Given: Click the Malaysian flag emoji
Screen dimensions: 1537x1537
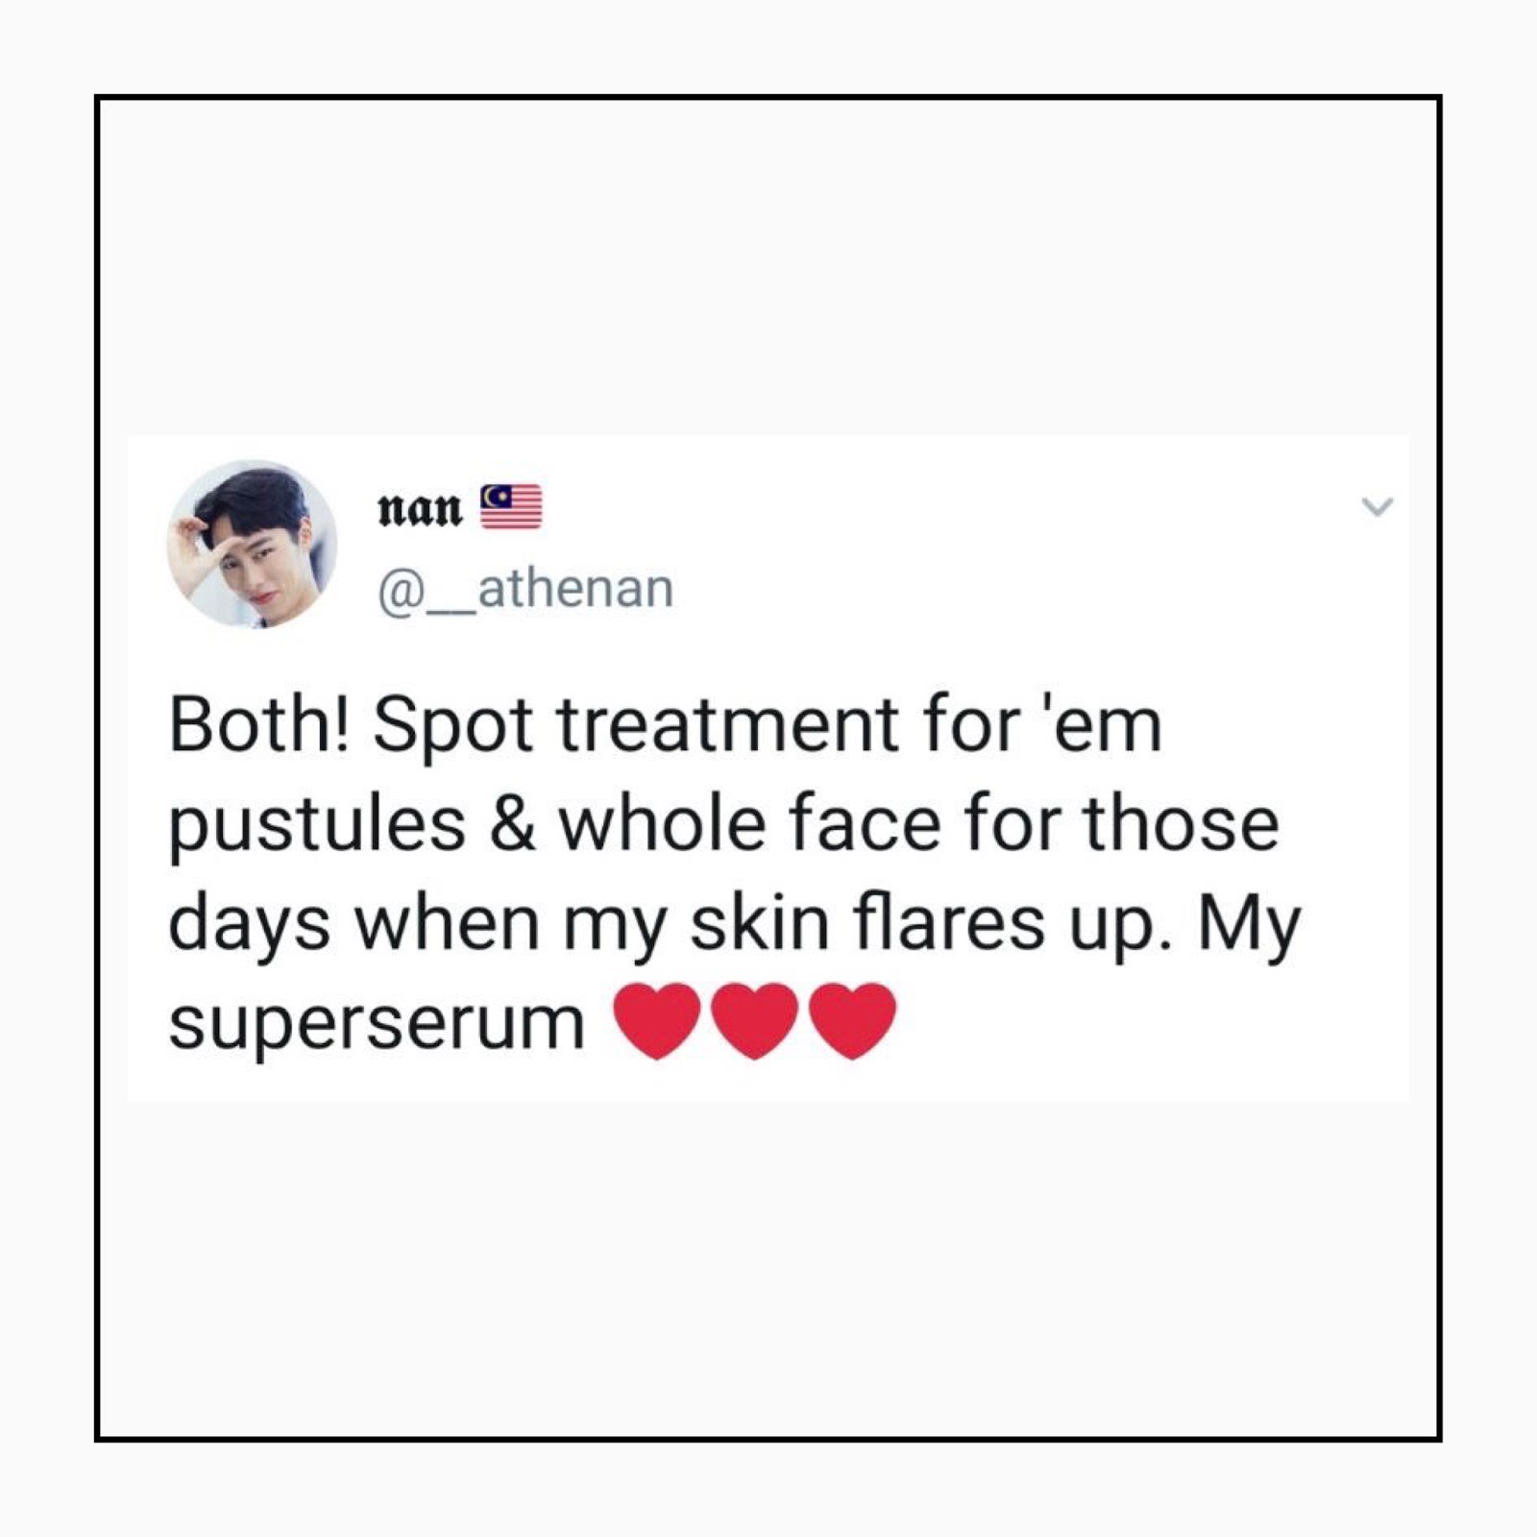Looking at the screenshot, I should (511, 507).
